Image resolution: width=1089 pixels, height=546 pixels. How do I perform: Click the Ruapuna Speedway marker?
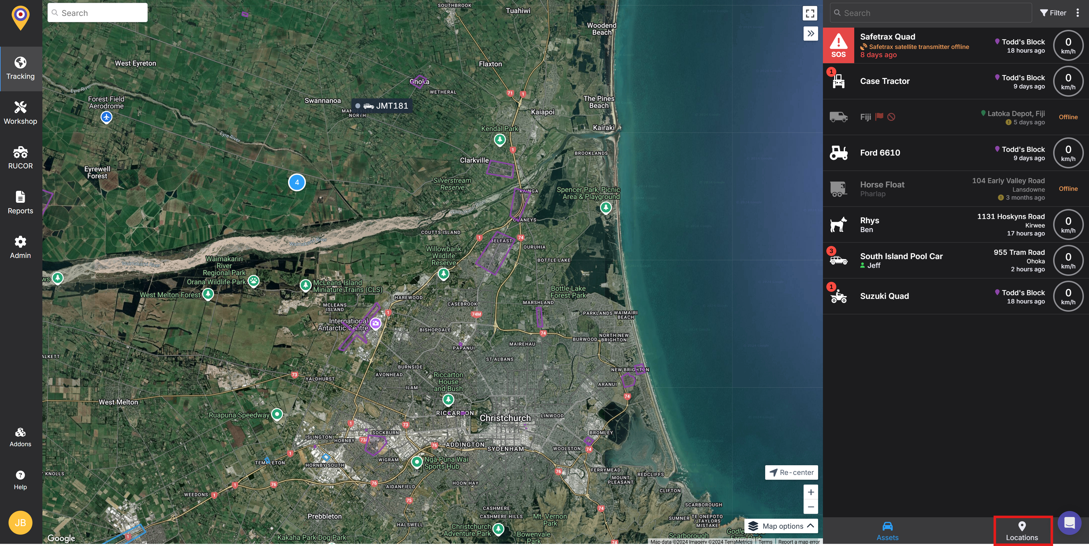point(277,414)
